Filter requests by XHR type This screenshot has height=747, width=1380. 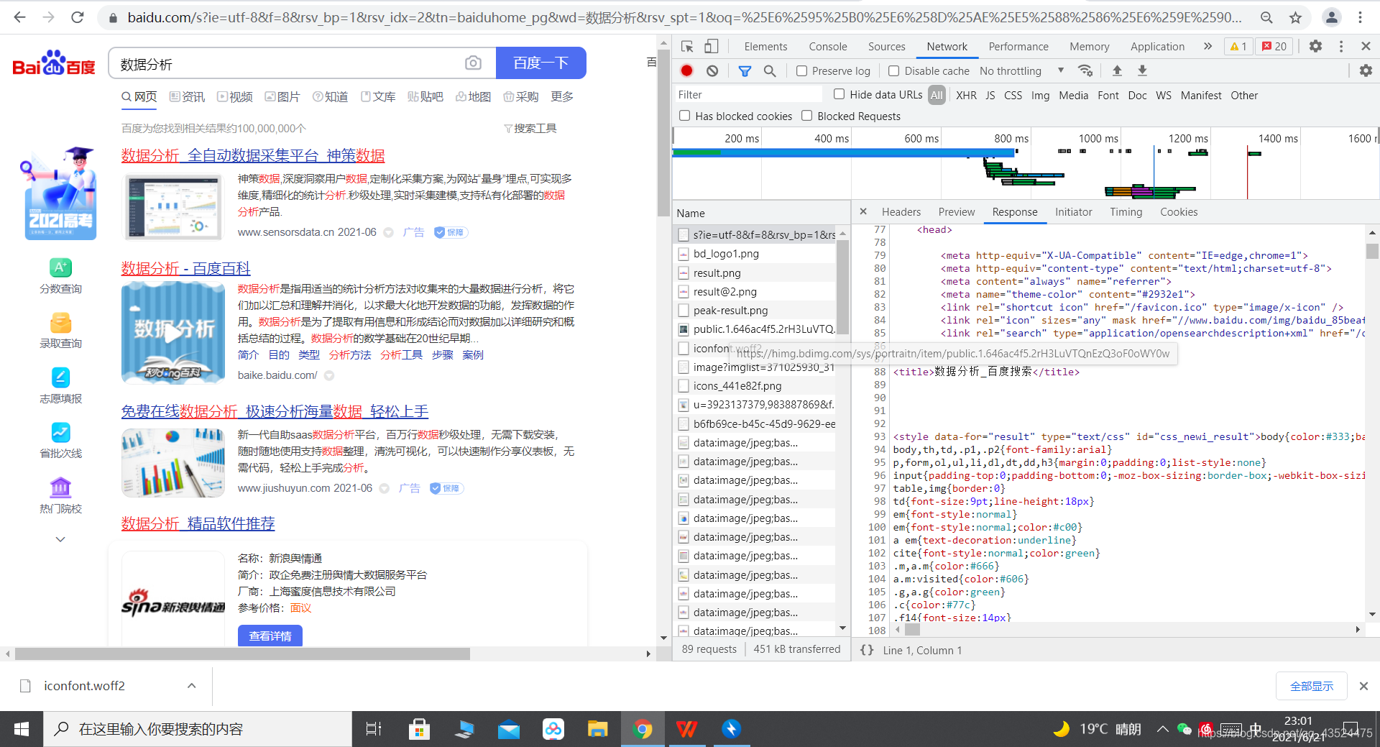point(966,95)
